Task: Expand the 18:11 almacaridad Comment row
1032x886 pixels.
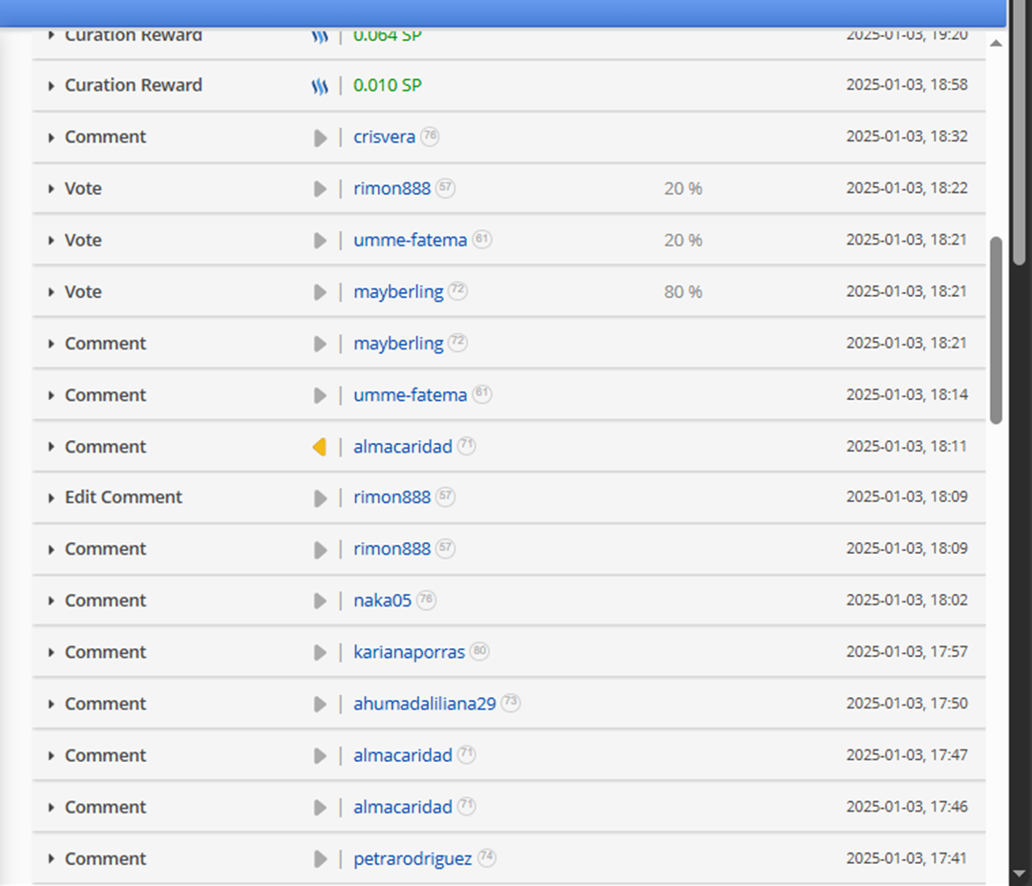Action: pos(51,447)
